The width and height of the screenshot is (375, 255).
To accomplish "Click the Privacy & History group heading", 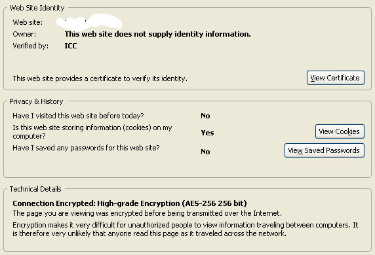I will pyautogui.click(x=36, y=101).
